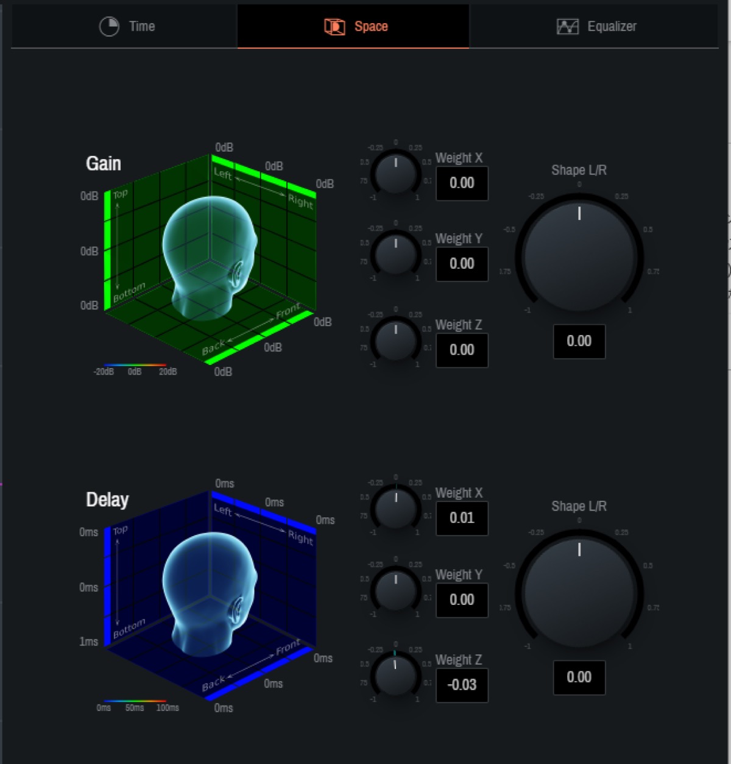Click the Delay Weight Z field showing -0.03
Image resolution: width=731 pixels, height=764 pixels.
[462, 685]
